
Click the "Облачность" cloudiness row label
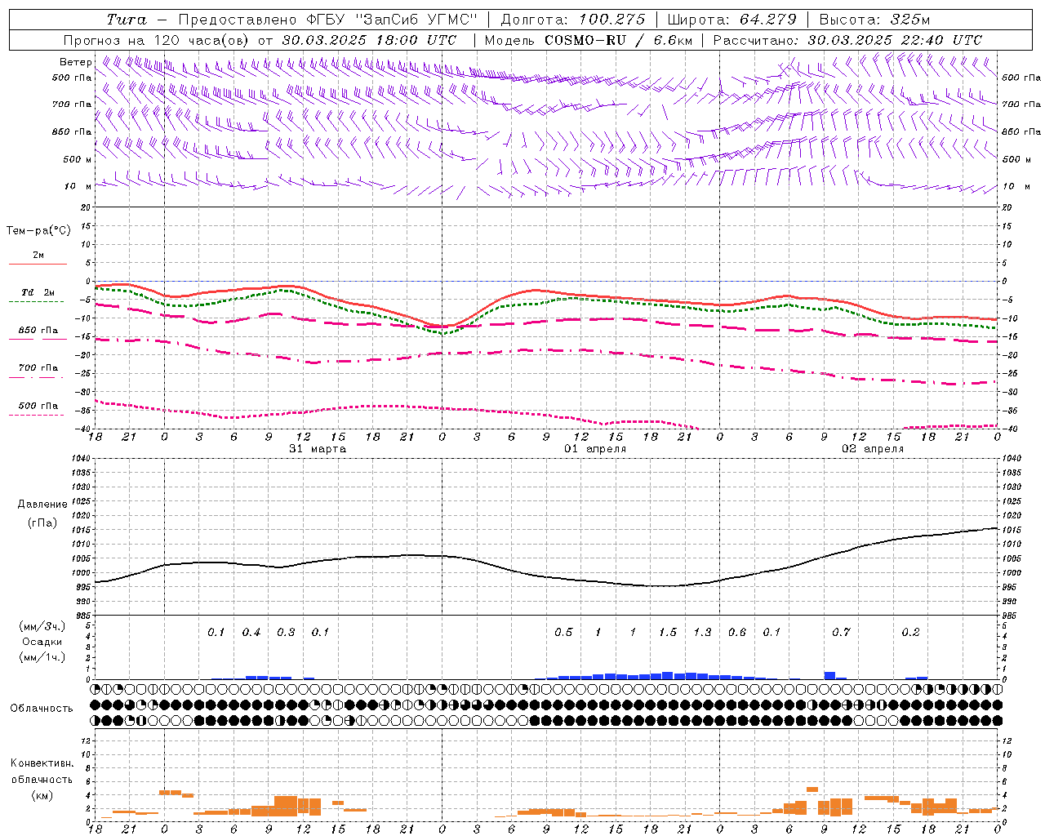42,709
